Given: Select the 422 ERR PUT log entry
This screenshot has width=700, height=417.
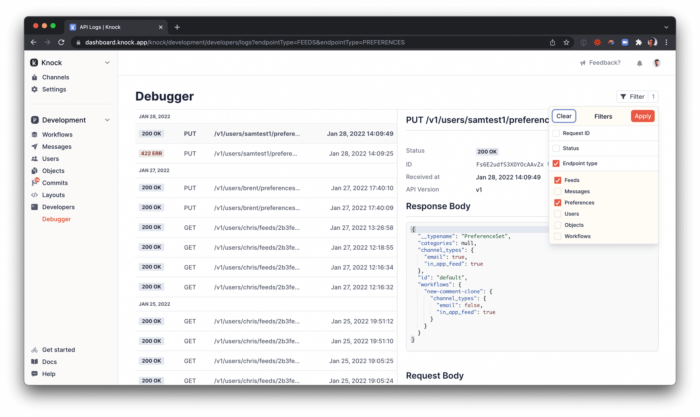Looking at the screenshot, I should (x=266, y=153).
